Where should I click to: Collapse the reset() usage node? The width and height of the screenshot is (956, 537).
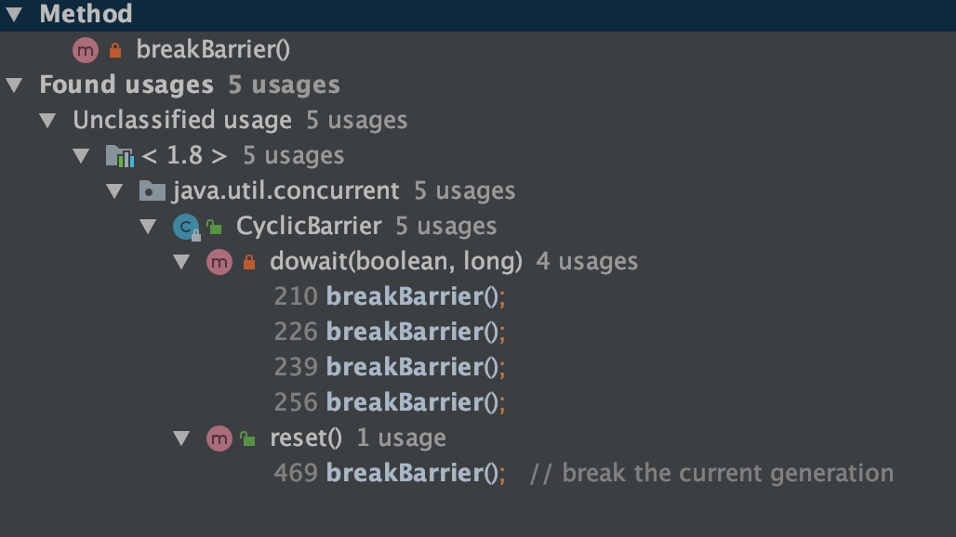[182, 439]
